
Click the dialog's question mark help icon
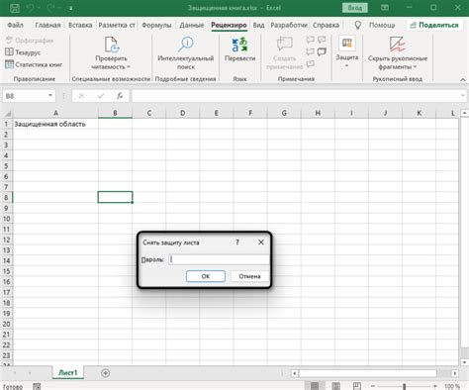pyautogui.click(x=237, y=243)
